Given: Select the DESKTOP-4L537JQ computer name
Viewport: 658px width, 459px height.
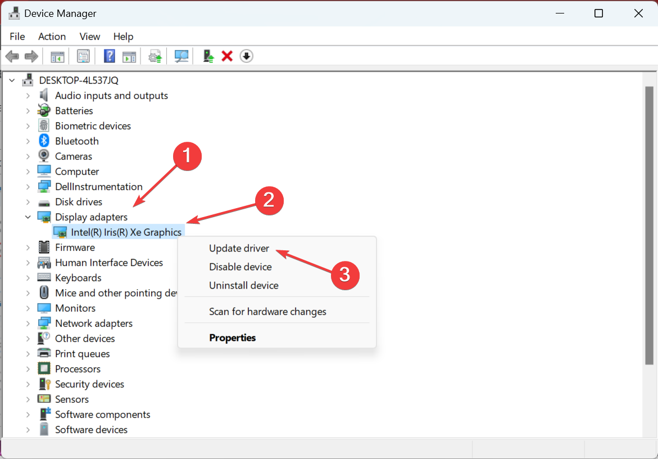Looking at the screenshot, I should [x=79, y=80].
